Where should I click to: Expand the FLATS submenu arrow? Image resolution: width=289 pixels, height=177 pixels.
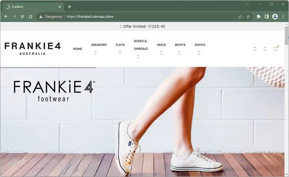(120, 53)
